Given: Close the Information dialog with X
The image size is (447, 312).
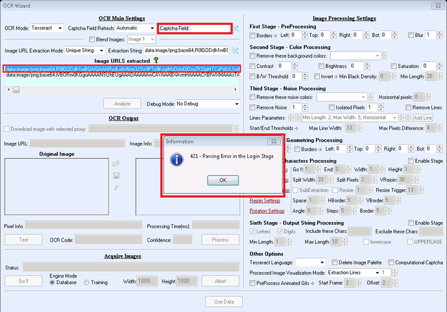Looking at the screenshot, I should pyautogui.click(x=274, y=142).
